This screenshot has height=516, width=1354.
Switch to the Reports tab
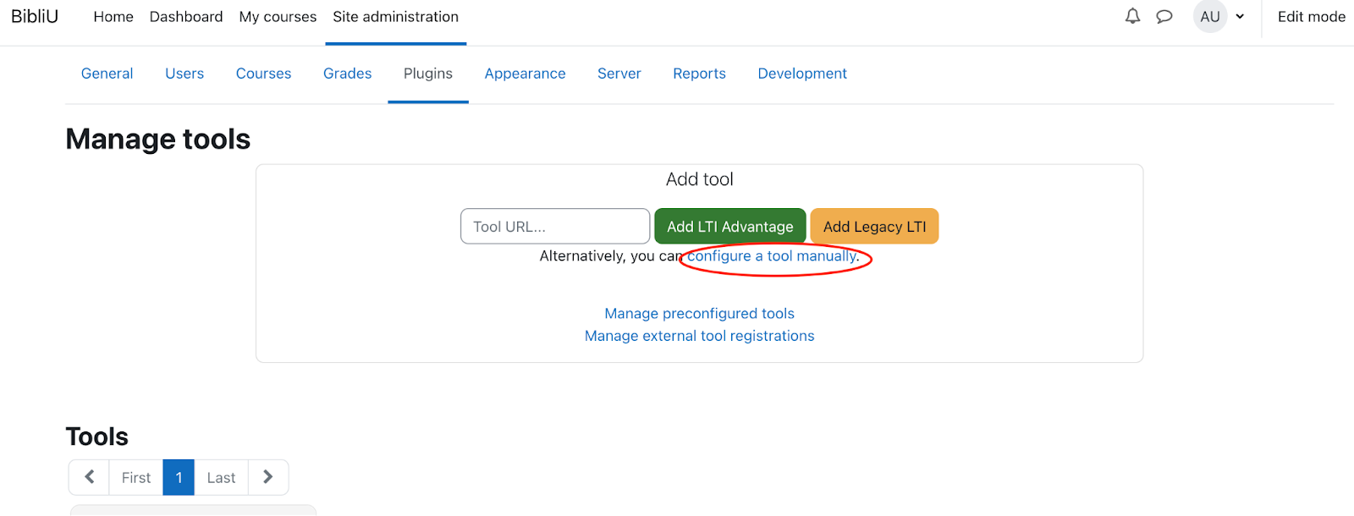click(x=699, y=74)
